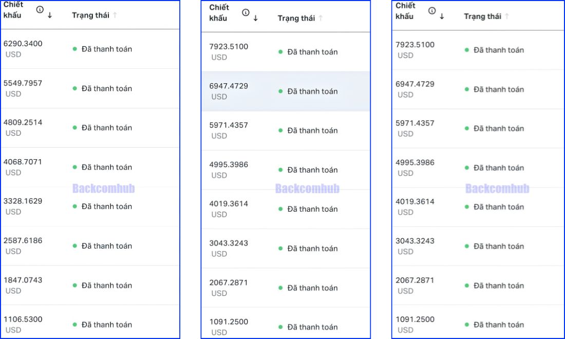
Task: Sort Chiết khấu arrow in table listing 6290.3400
Action: point(50,15)
